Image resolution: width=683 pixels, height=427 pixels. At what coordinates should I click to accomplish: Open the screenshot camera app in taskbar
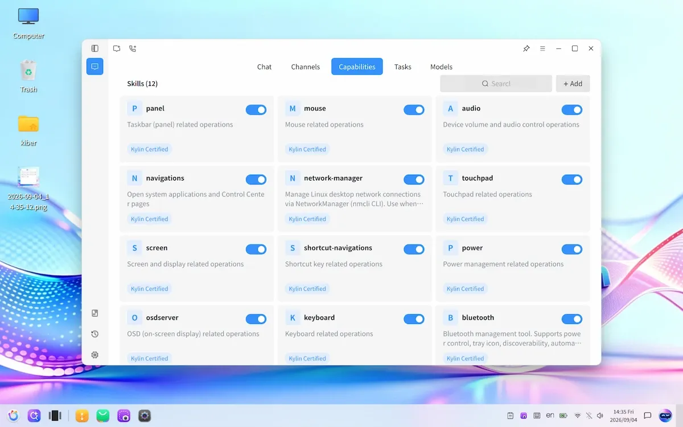tap(124, 416)
